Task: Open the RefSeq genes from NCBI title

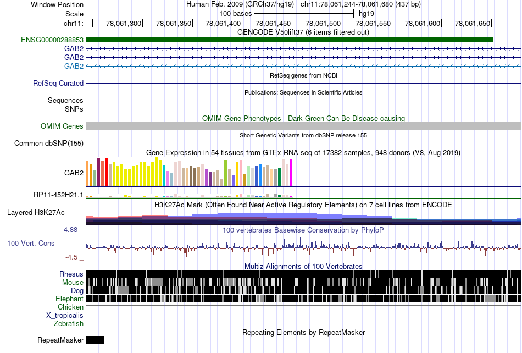Action: 303,75
